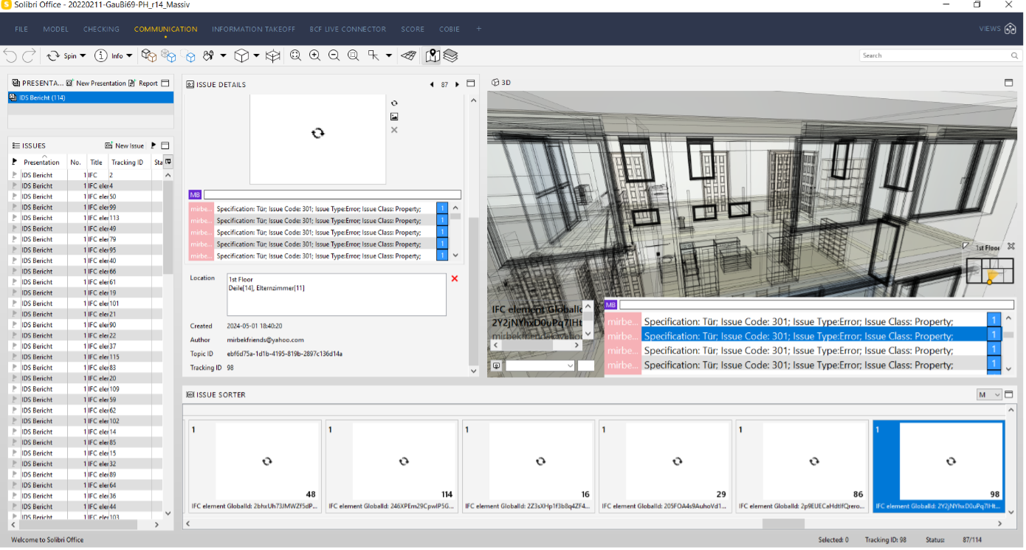
Task: Click the refresh icon beside the issue snapshot
Action: pyautogui.click(x=394, y=103)
